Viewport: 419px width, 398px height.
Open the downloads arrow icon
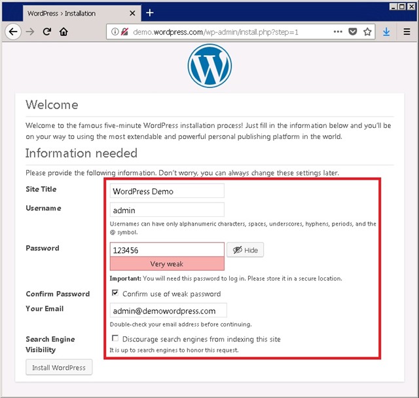click(386, 32)
